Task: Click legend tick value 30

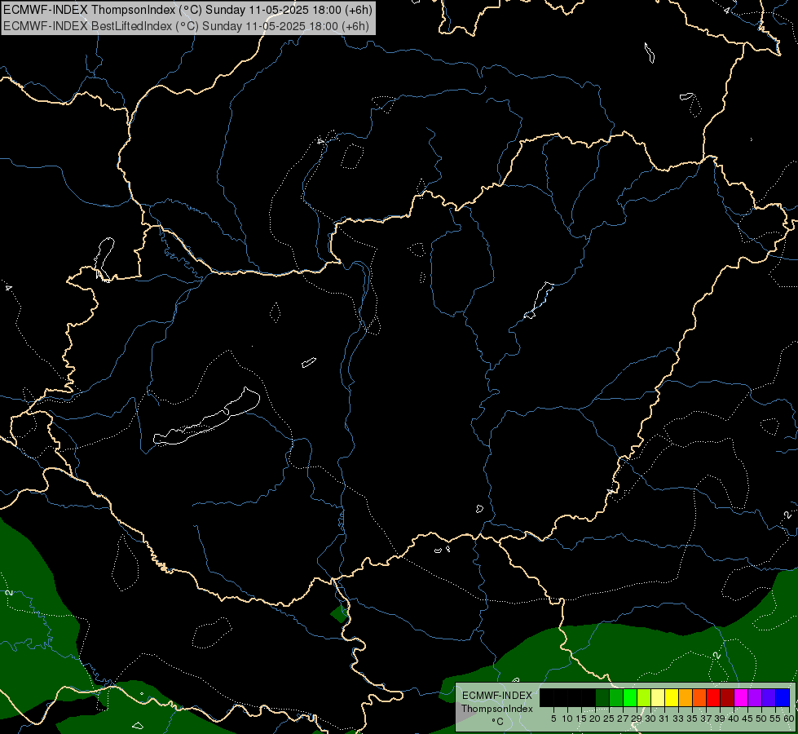Action: [x=650, y=719]
